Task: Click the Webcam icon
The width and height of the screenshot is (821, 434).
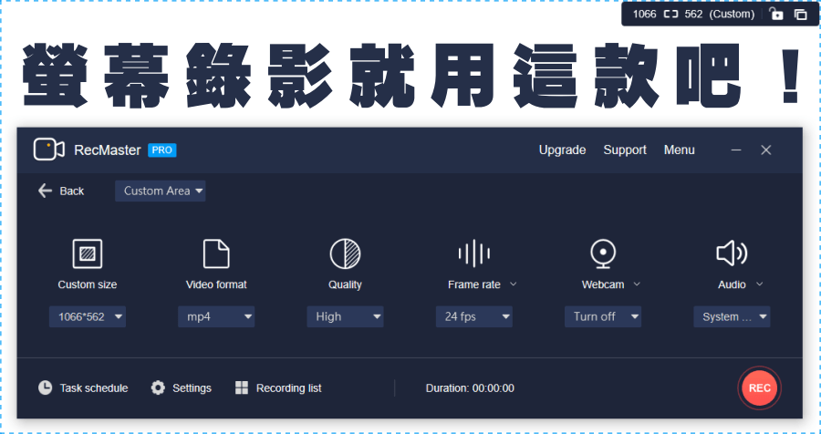Action: (603, 253)
